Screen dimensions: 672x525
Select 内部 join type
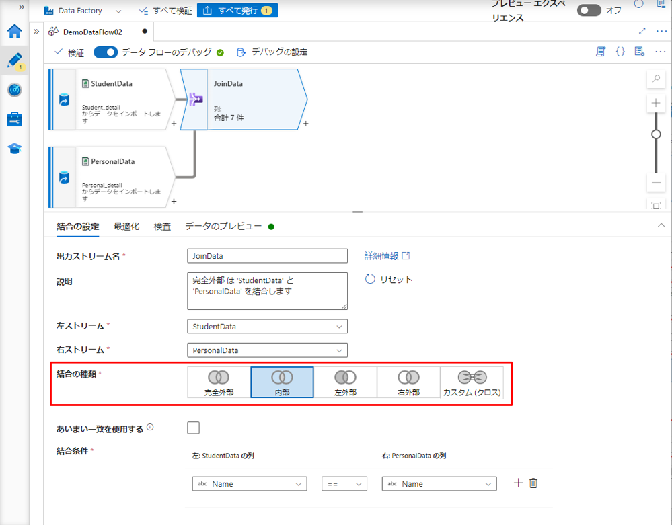[x=282, y=382]
